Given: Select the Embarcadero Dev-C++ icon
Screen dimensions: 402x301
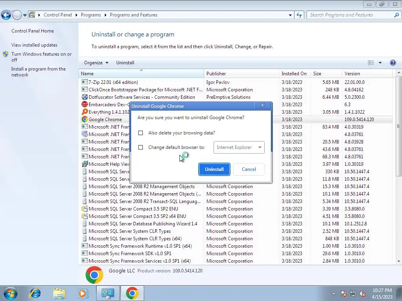Looking at the screenshot, I should (x=85, y=104).
